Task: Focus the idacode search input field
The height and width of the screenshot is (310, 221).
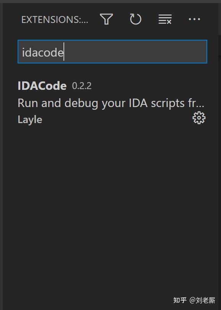Action: tap(112, 52)
